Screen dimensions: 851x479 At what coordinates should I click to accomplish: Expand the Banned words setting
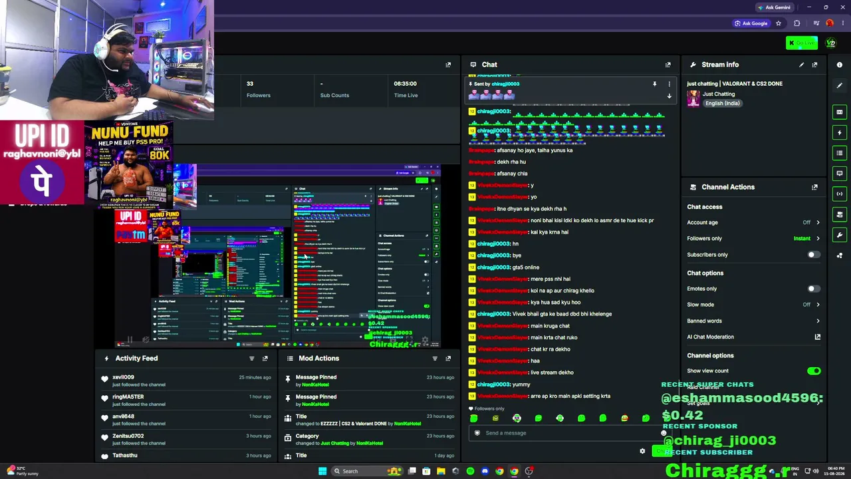tap(818, 321)
